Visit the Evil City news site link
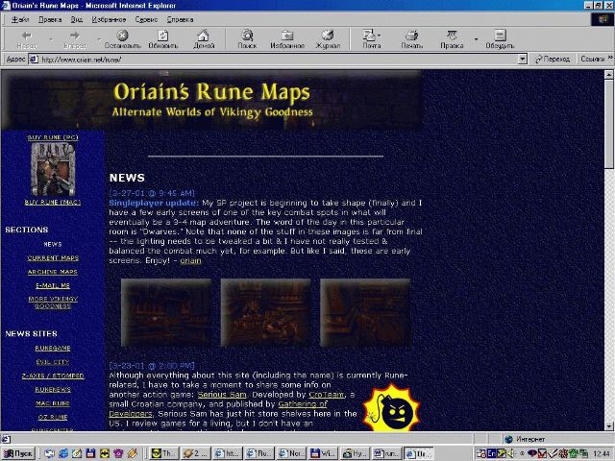The image size is (615, 461). (x=53, y=362)
